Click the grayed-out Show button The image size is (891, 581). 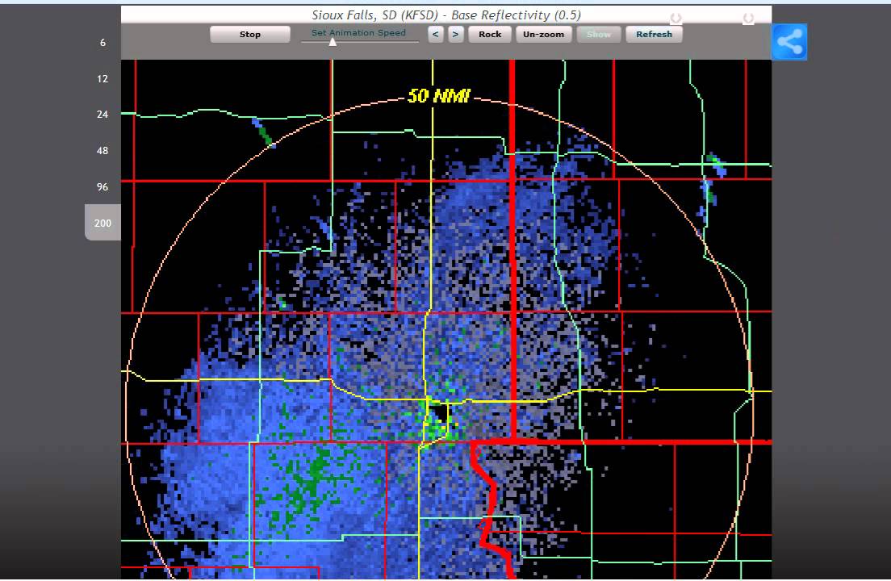(598, 34)
